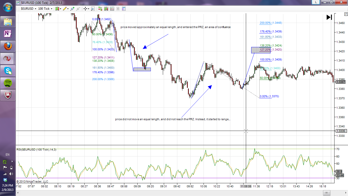The height and width of the screenshot is (196, 348).
Task: Open the chart style candlestick dropdown
Action: point(60,9)
